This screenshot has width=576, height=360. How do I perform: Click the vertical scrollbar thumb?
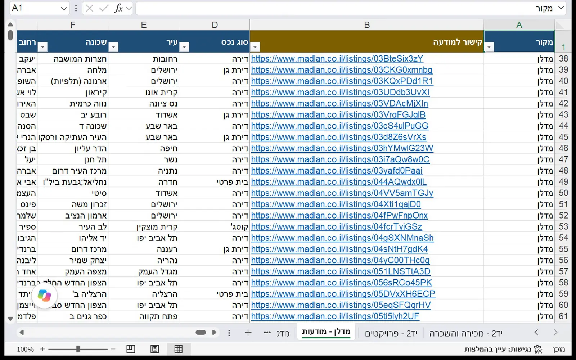pyautogui.click(x=10, y=35)
